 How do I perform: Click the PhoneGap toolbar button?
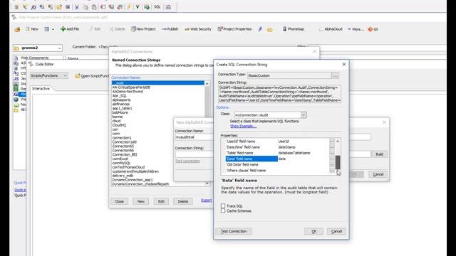click(x=294, y=29)
